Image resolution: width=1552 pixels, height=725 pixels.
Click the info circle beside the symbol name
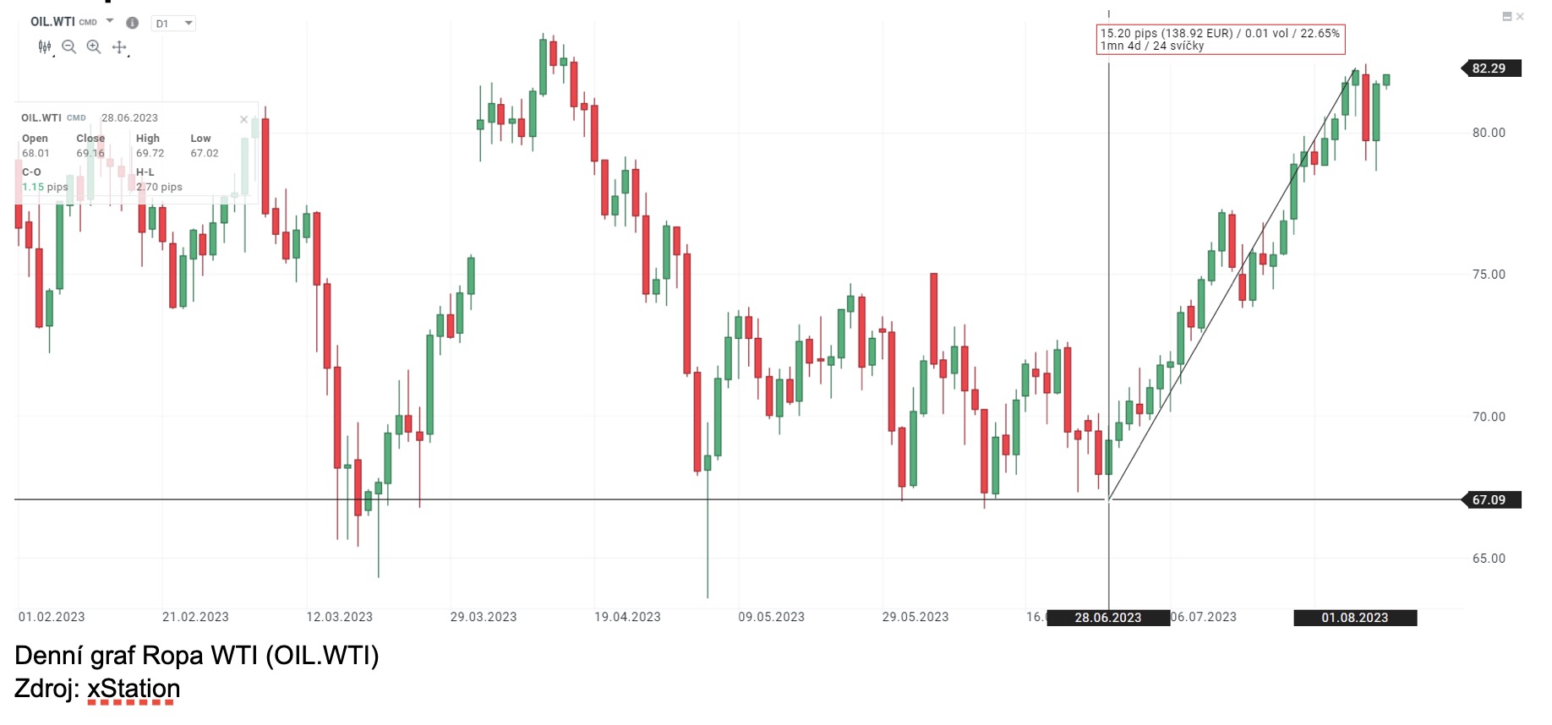coord(133,22)
